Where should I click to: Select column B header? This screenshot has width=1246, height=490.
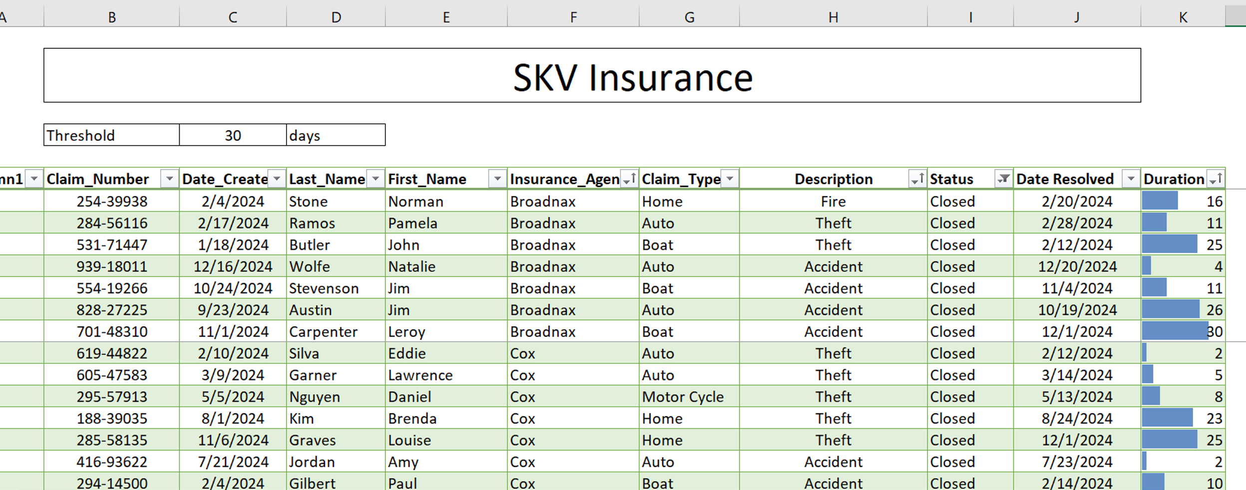pyautogui.click(x=111, y=16)
